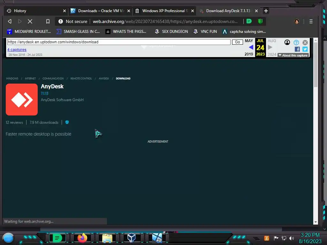Click the AnyDesk title heading
This screenshot has width=327, height=245.
pyautogui.click(x=52, y=86)
